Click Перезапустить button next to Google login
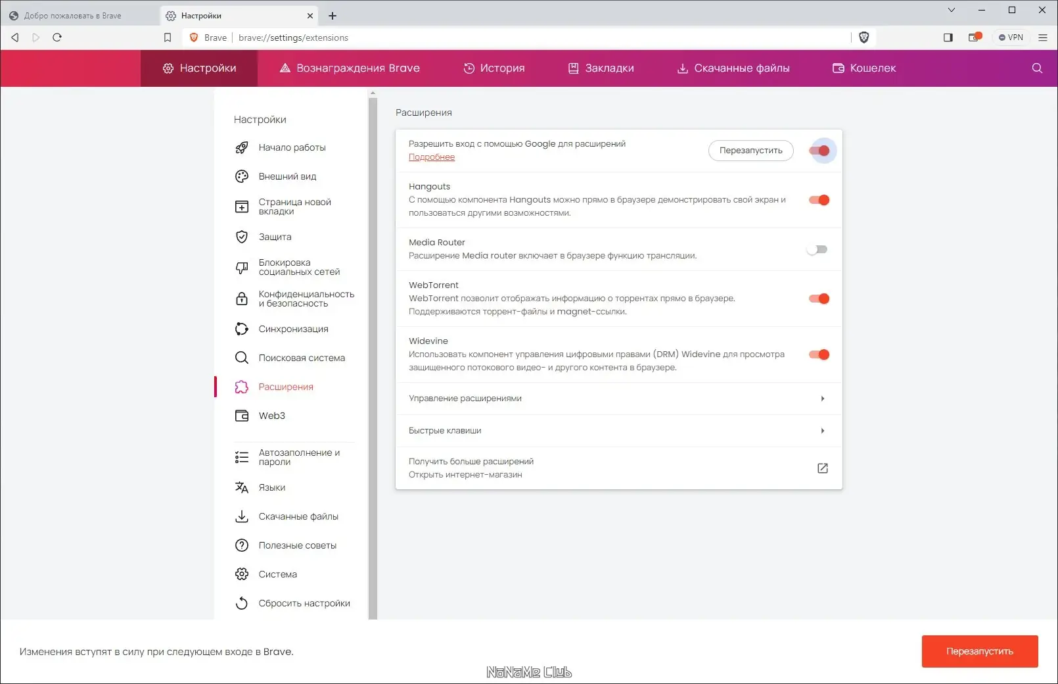This screenshot has height=684, width=1058. (750, 151)
